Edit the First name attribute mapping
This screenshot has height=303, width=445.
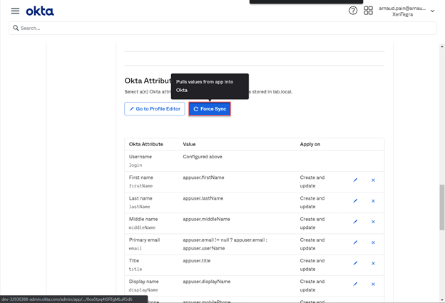click(x=356, y=180)
